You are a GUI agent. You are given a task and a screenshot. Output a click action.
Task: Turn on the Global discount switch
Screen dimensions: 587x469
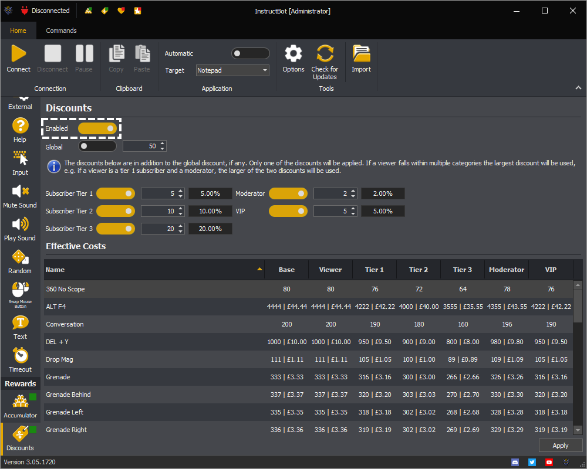coord(97,146)
